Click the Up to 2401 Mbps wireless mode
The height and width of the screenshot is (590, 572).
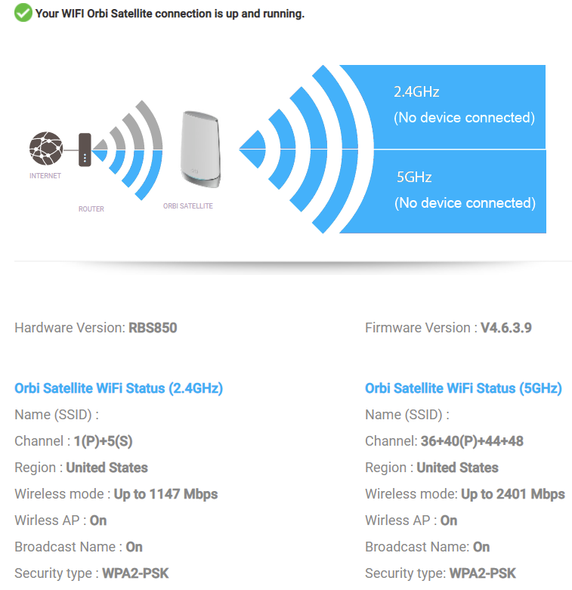tap(513, 494)
